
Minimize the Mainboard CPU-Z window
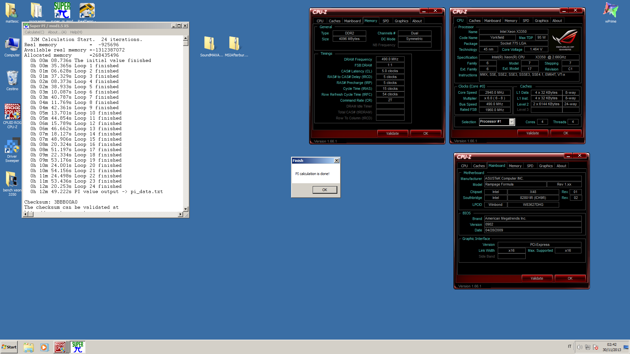(x=568, y=156)
